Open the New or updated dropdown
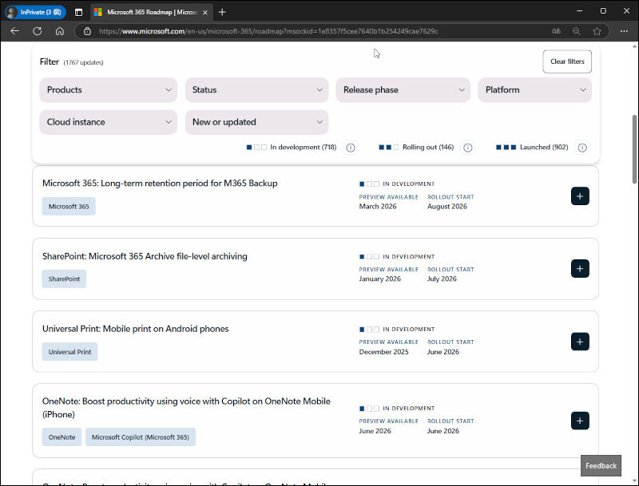Image resolution: width=639 pixels, height=486 pixels. tap(256, 122)
